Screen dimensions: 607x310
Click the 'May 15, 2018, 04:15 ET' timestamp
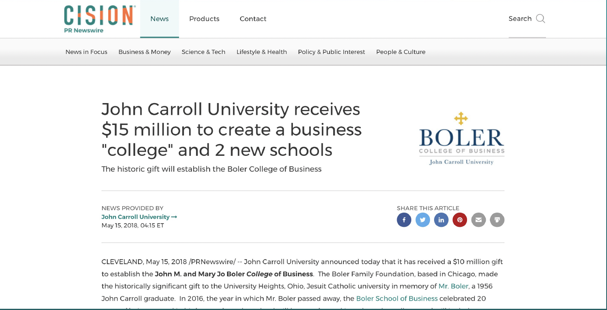click(133, 225)
